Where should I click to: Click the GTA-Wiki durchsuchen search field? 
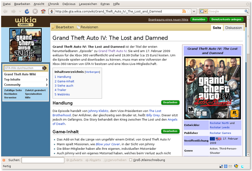(23, 68)
